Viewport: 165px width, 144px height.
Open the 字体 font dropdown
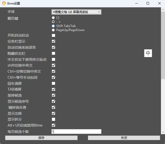(x=76, y=12)
